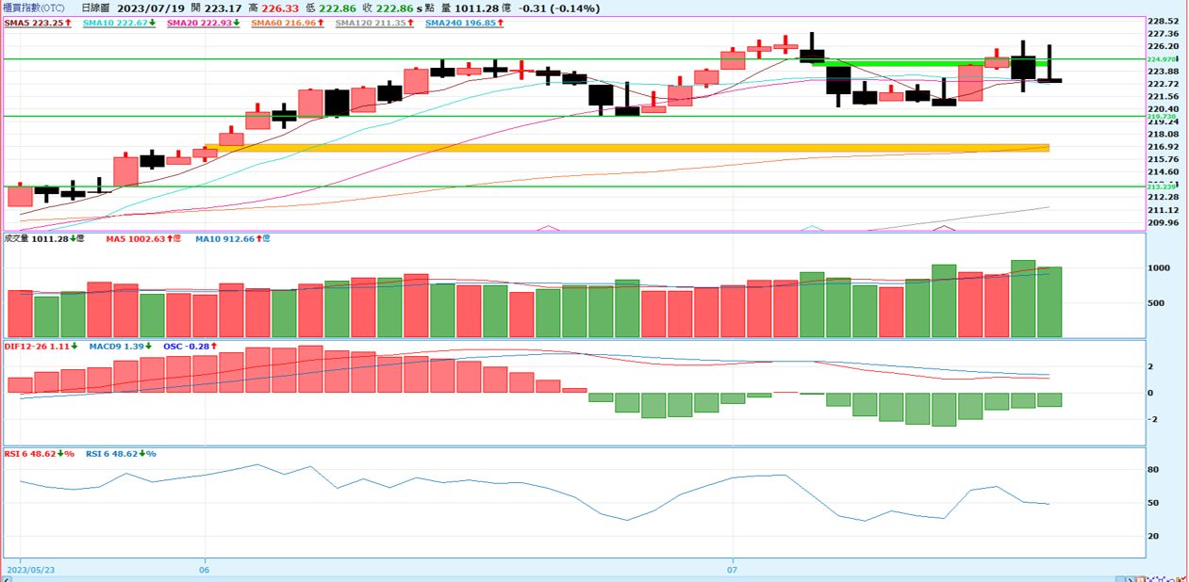Image resolution: width=1189 pixels, height=582 pixels.
Task: Click the 222.72 price axis label
Action: click(x=1163, y=84)
